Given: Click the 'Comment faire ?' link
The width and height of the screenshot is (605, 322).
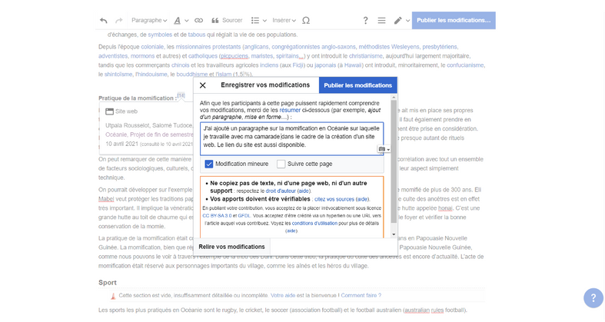Looking at the screenshot, I should 361,295.
